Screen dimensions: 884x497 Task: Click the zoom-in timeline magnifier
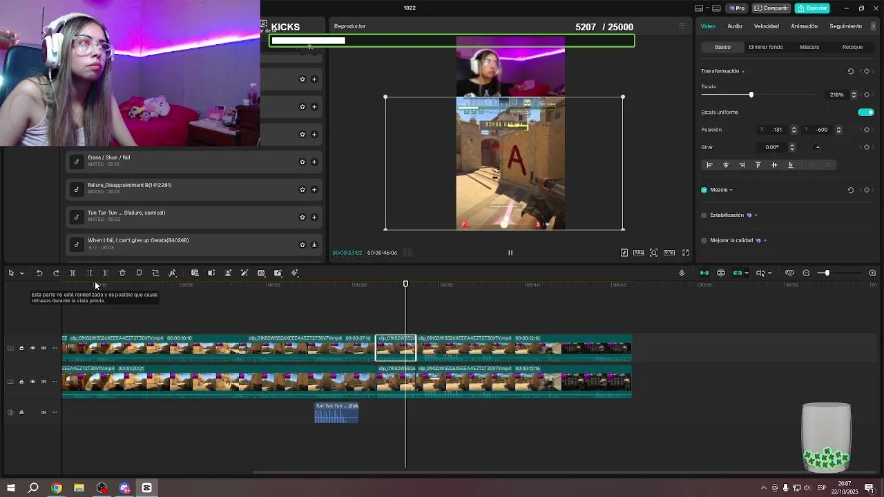coord(872,273)
